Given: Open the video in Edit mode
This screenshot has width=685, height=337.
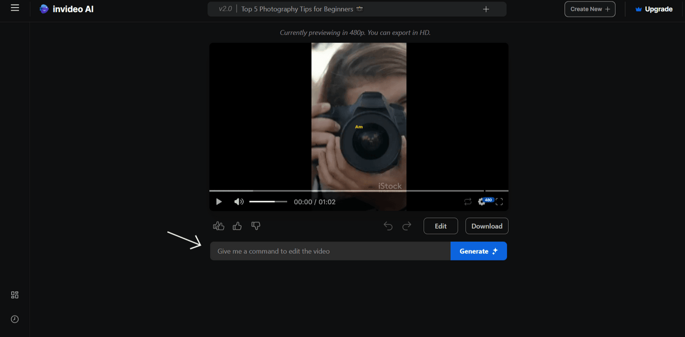Looking at the screenshot, I should pos(440,225).
